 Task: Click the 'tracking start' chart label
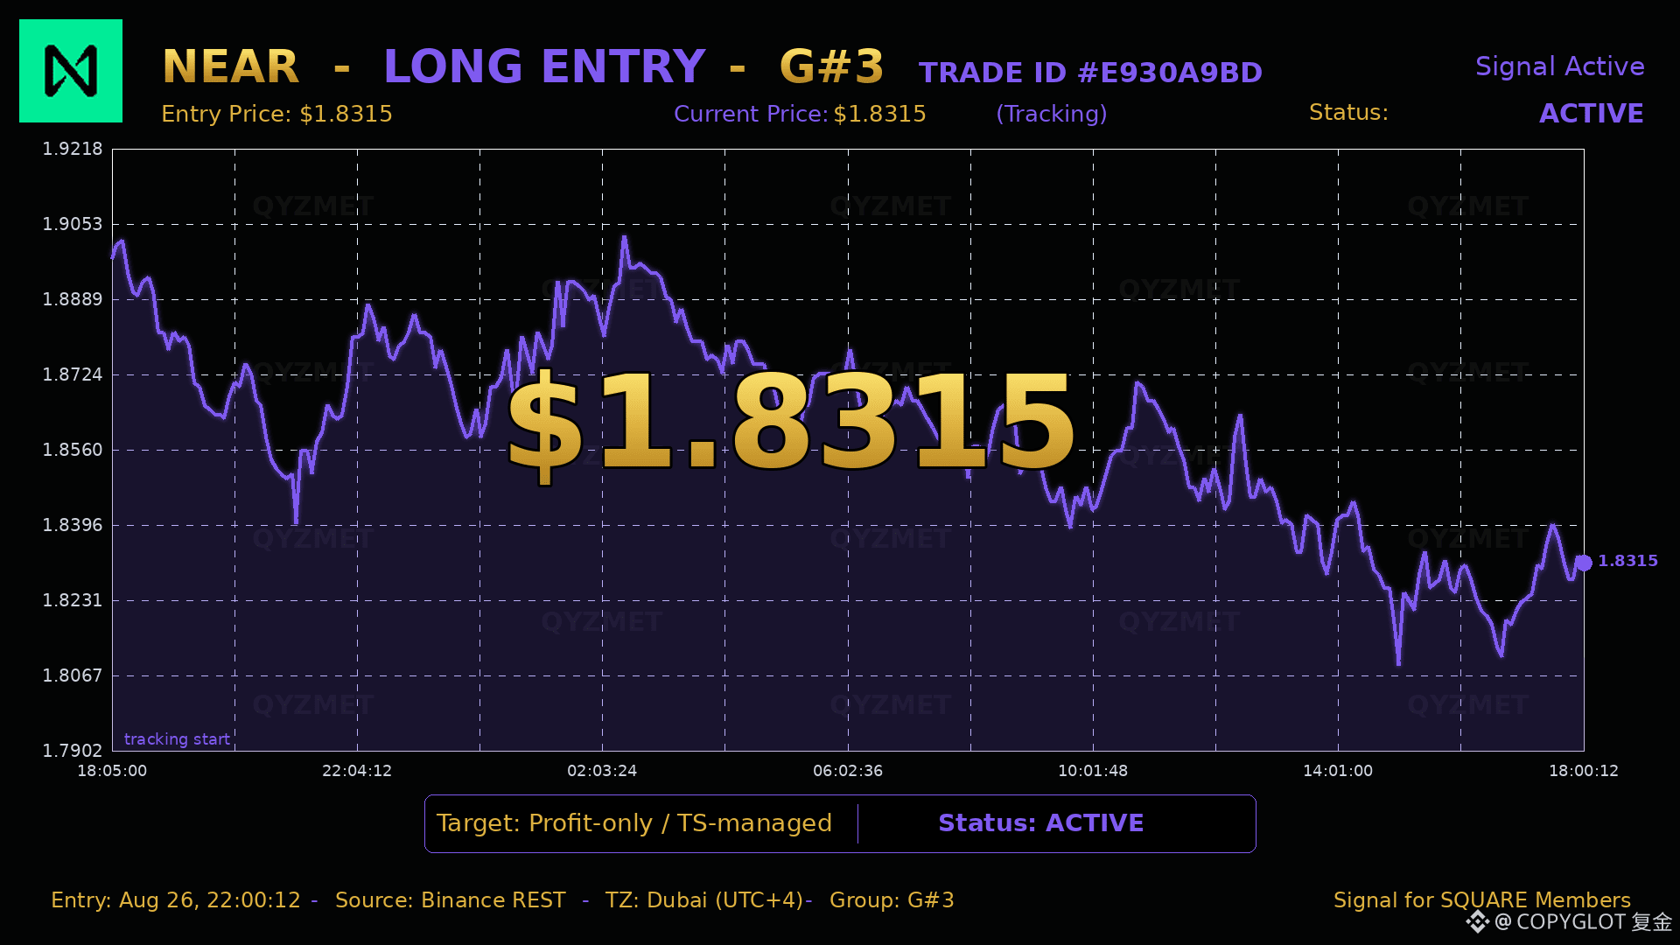tap(177, 739)
